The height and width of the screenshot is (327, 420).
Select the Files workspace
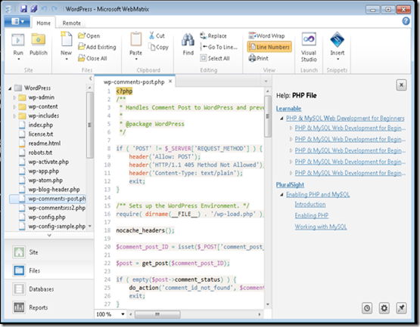(x=49, y=270)
